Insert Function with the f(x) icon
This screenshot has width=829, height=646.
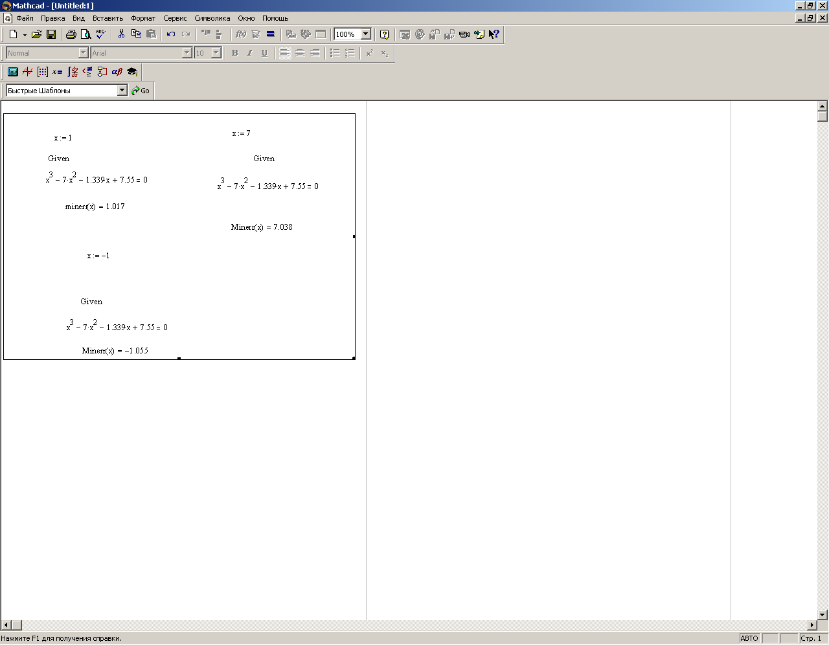(x=241, y=34)
